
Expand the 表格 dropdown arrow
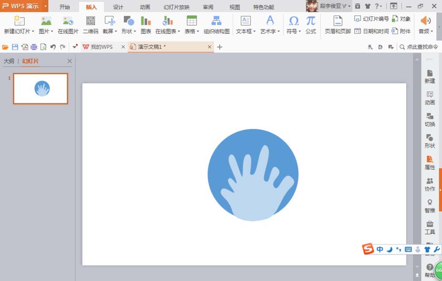pyautogui.click(x=198, y=31)
